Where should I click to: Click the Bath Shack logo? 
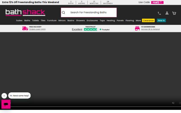point(25,12)
